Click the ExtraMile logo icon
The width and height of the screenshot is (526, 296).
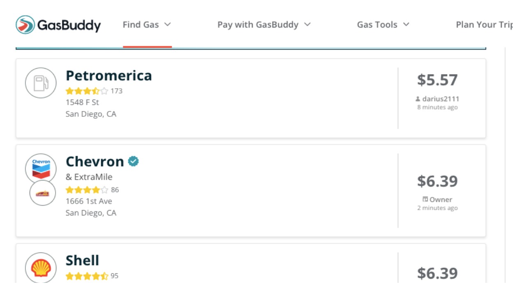(x=43, y=193)
